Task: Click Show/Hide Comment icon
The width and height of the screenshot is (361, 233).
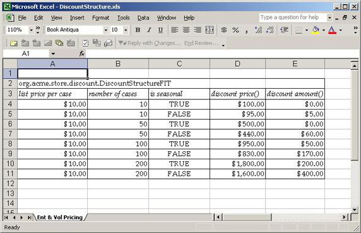Action: (48, 43)
